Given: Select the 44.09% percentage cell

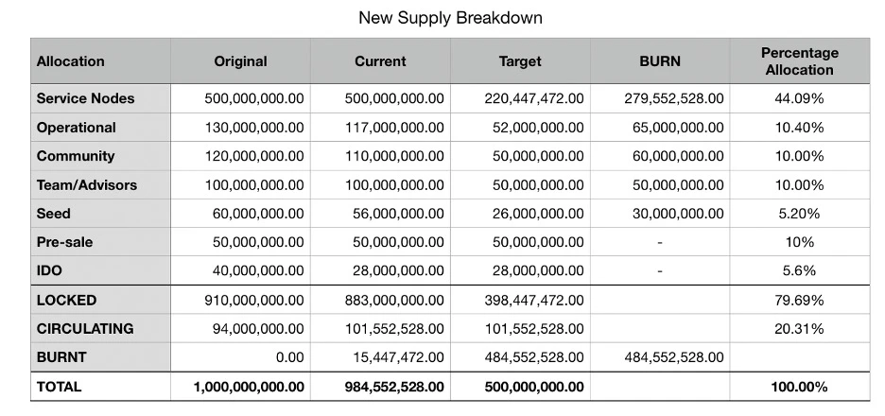Looking at the screenshot, I should (x=800, y=98).
